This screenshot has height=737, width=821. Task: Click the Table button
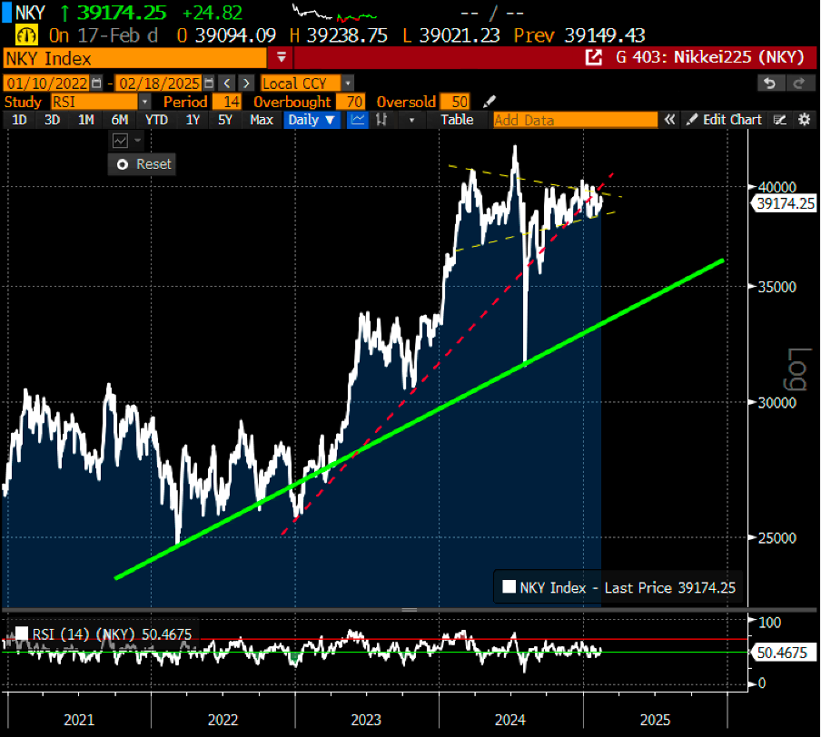click(x=457, y=120)
